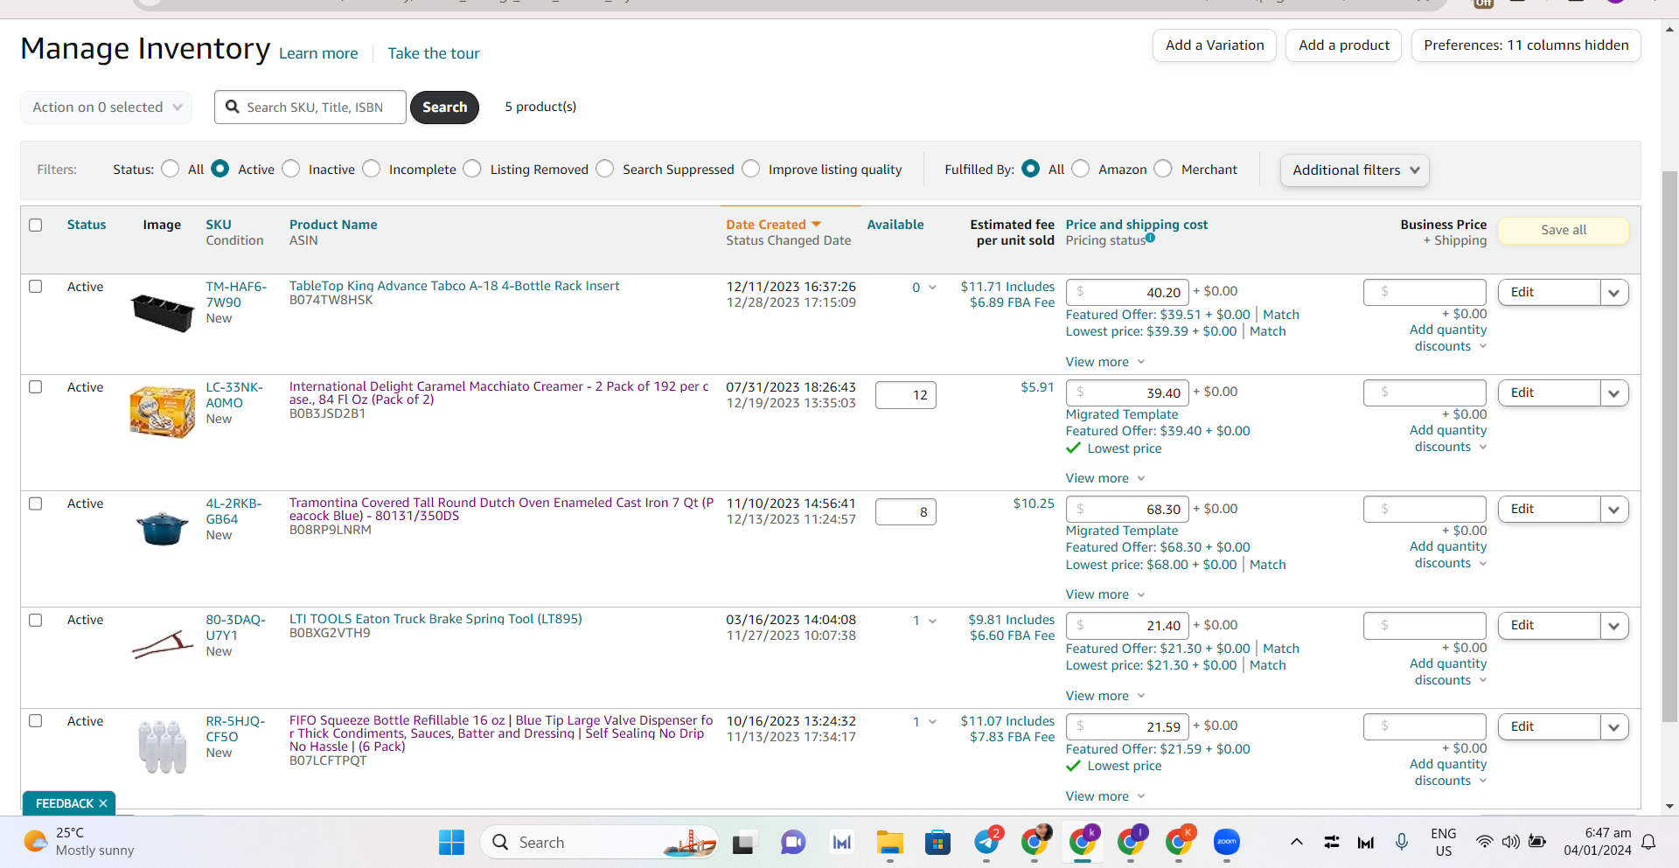Click the Save all button
This screenshot has height=868, width=1679.
[1564, 230]
